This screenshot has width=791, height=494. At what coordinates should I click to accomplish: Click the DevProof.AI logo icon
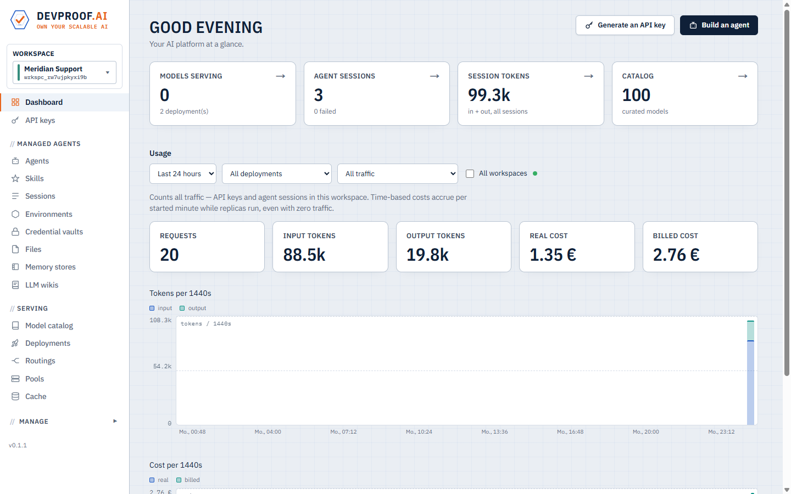click(x=20, y=20)
